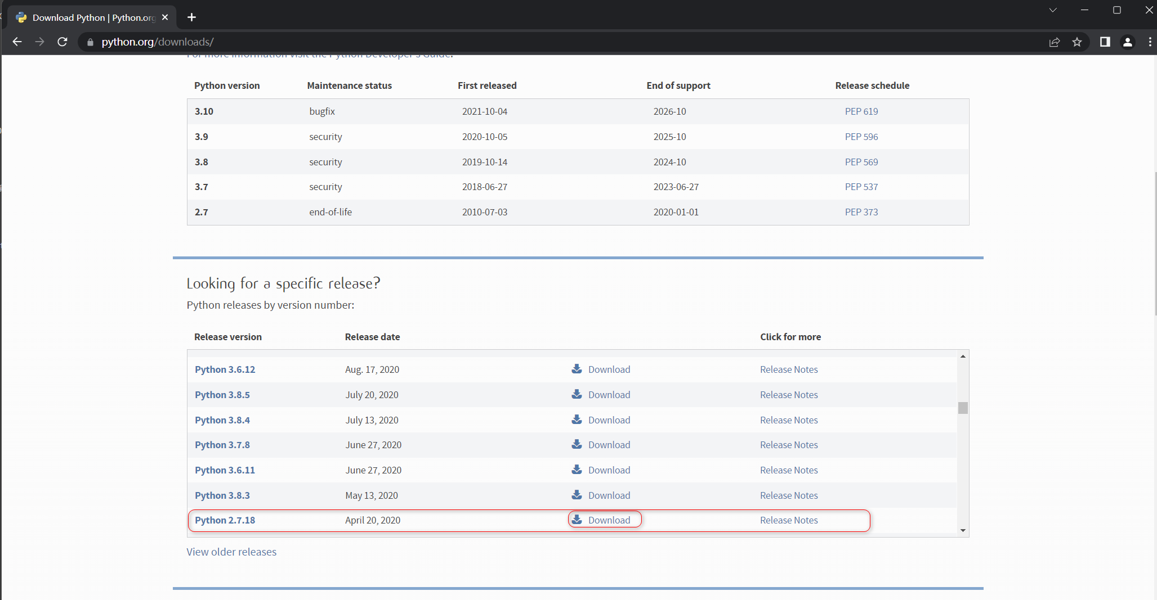
Task: Go back using the browser back arrow
Action: point(17,42)
